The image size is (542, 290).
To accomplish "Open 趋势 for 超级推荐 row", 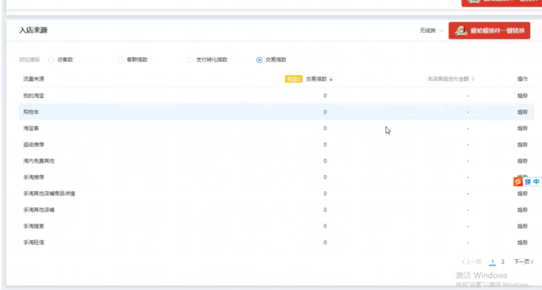I will coord(522,144).
